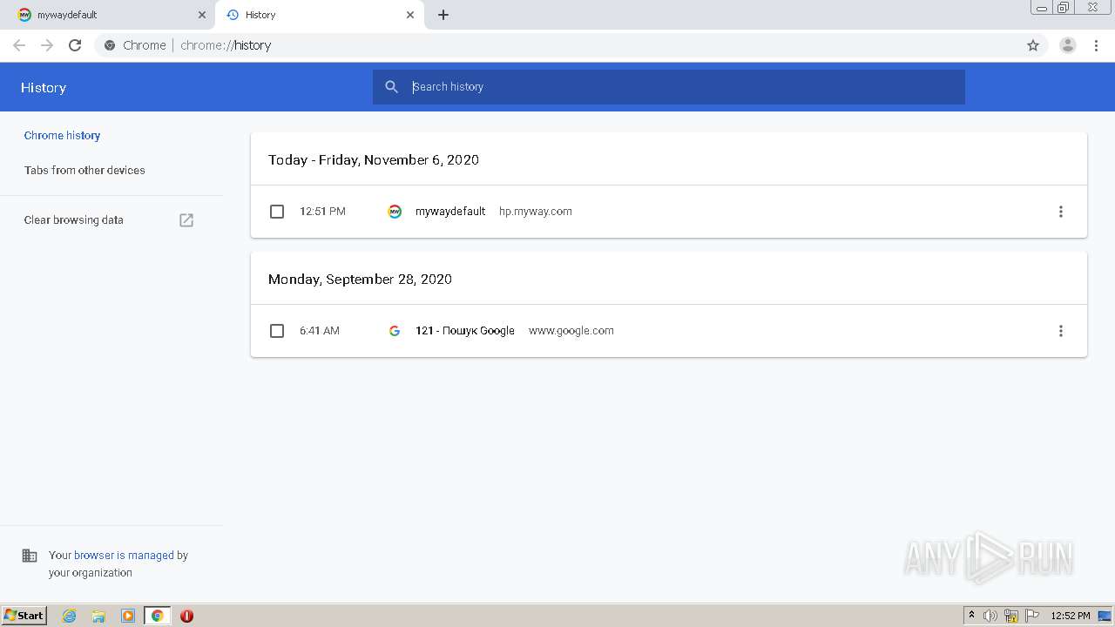Image resolution: width=1115 pixels, height=627 pixels.
Task: Go forward using the forward arrow
Action: tap(47, 45)
